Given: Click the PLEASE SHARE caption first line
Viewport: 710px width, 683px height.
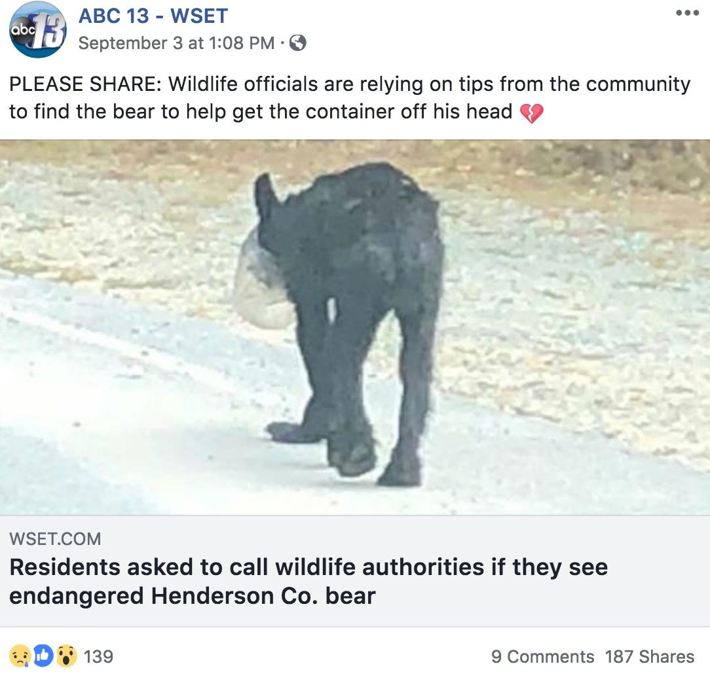Looking at the screenshot, I should [x=350, y=84].
